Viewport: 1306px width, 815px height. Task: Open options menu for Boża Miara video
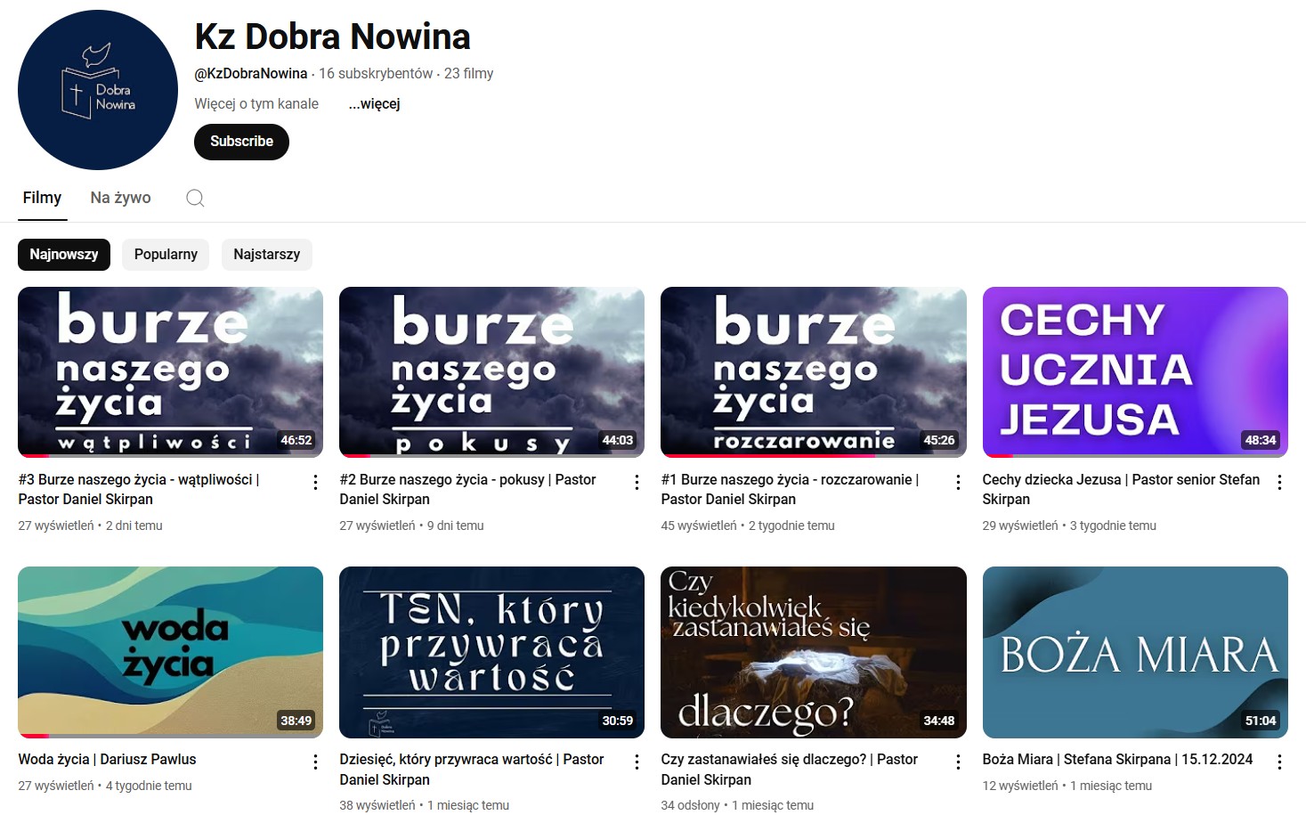(1279, 762)
